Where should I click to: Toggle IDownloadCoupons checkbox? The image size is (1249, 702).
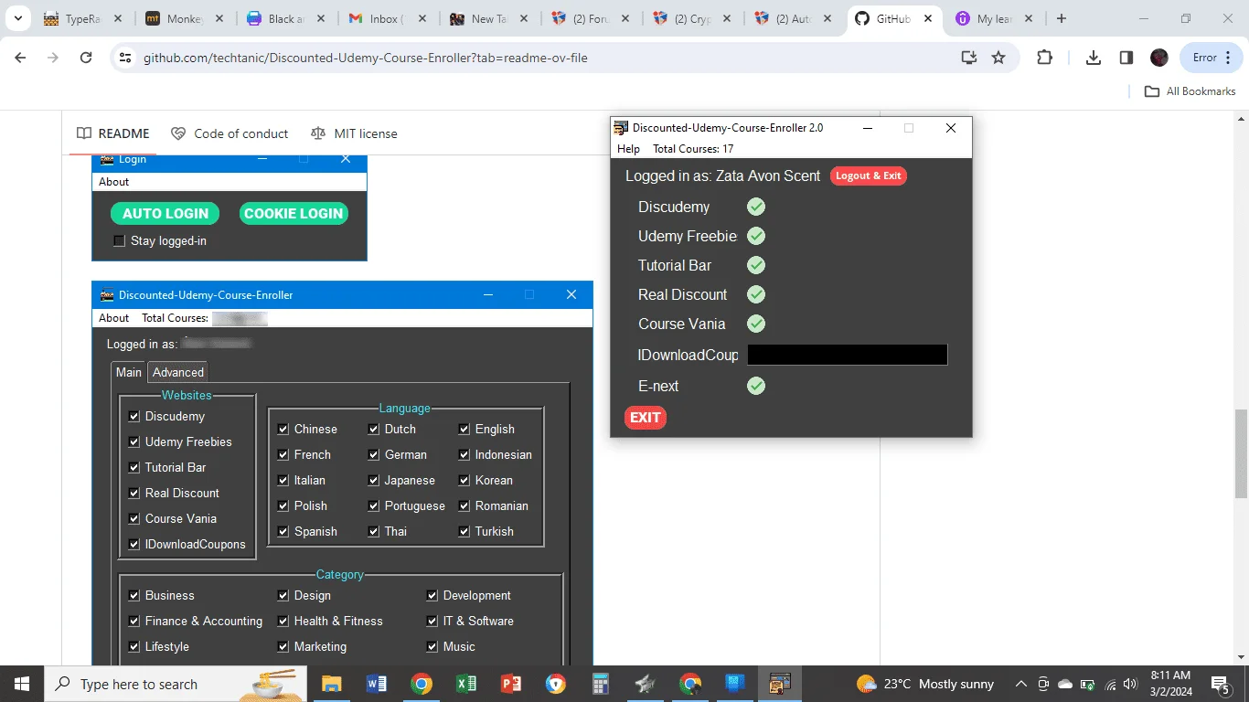(134, 544)
